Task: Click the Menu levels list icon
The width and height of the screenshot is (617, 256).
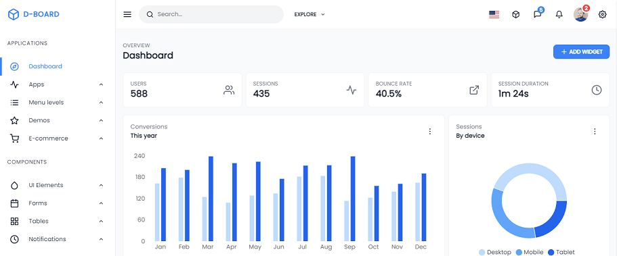Action: click(x=14, y=103)
